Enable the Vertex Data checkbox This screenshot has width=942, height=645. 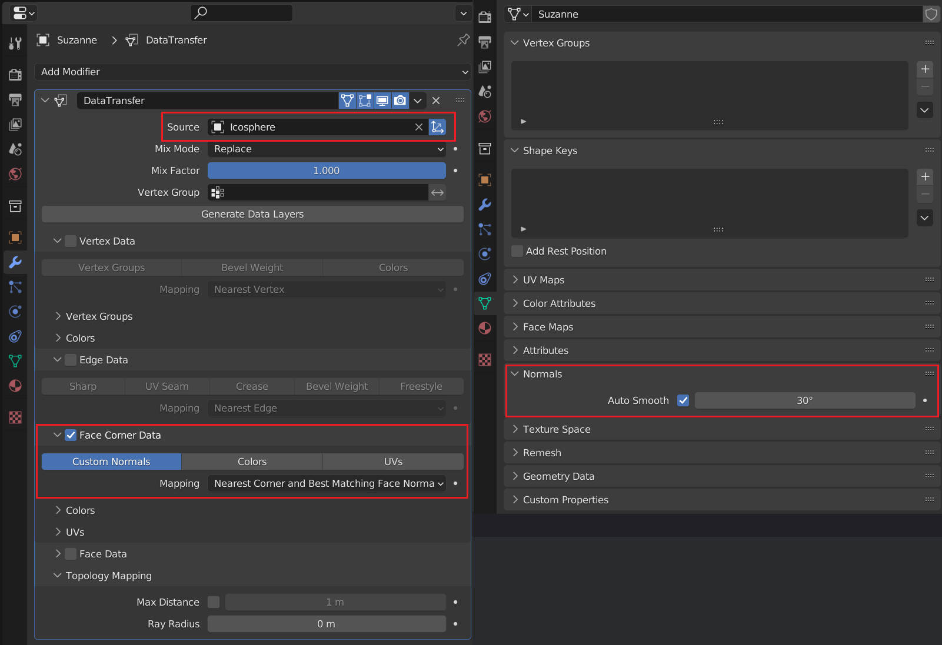tap(71, 241)
